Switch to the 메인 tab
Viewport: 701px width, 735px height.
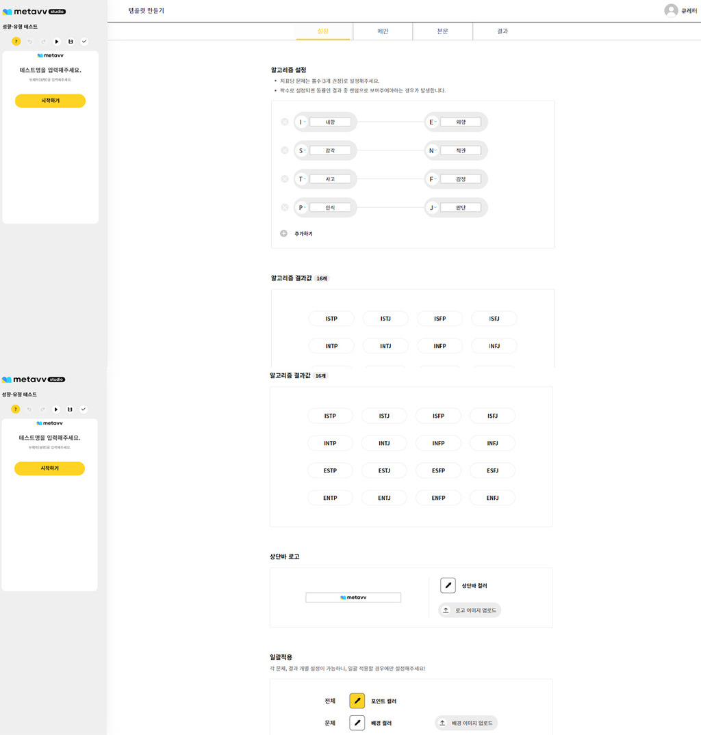coord(383,31)
